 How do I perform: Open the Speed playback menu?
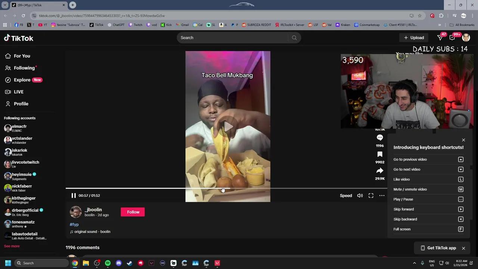[x=346, y=195]
